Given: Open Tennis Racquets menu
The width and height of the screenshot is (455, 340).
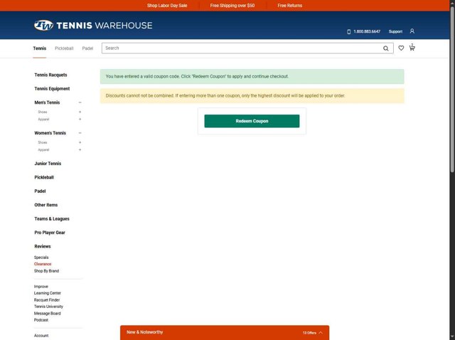Looking at the screenshot, I should click(x=50, y=75).
